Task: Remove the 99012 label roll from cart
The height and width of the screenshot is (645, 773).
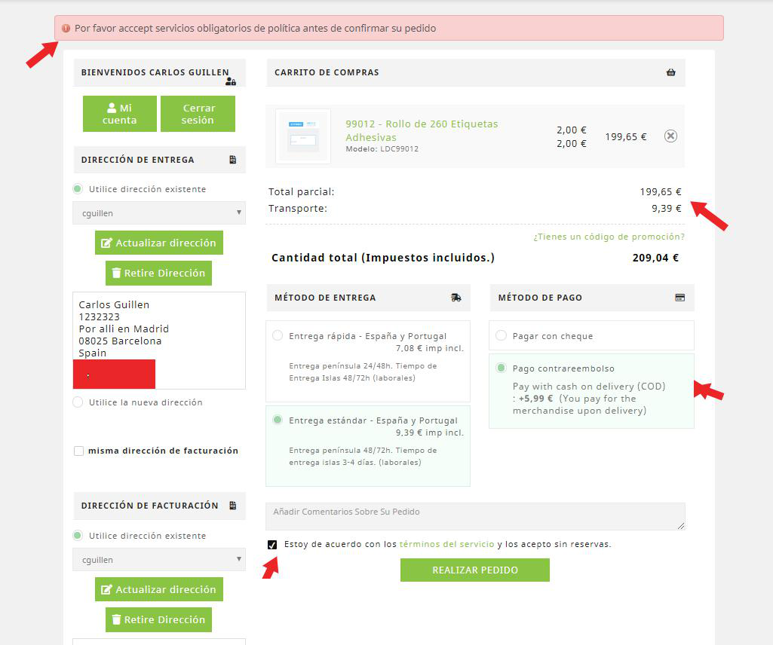Action: pos(670,136)
